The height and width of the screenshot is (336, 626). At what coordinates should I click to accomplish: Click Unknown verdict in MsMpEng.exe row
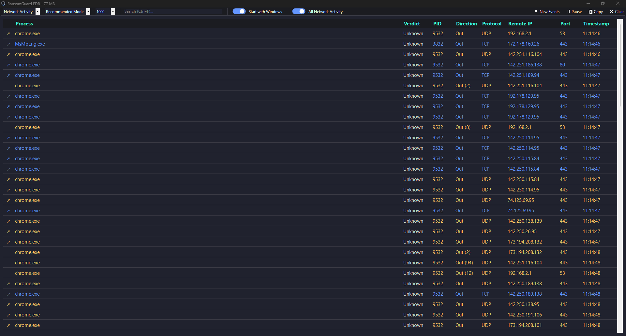point(413,44)
